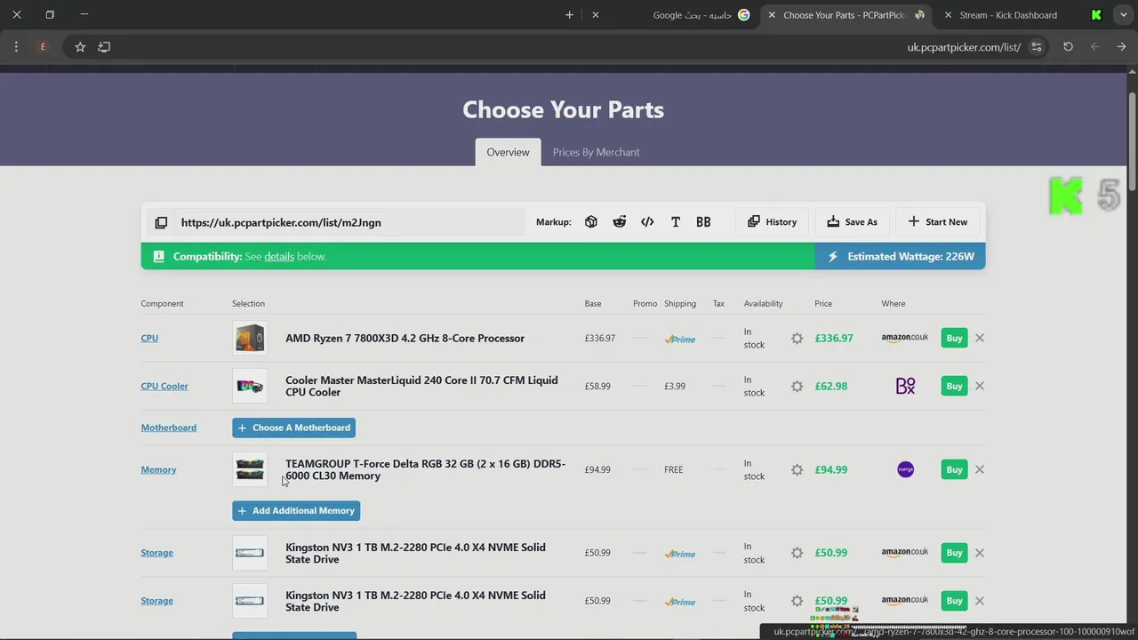The image size is (1138, 640).
Task: Buy the Cooler Master MasterLiquid cooler
Action: pos(954,386)
